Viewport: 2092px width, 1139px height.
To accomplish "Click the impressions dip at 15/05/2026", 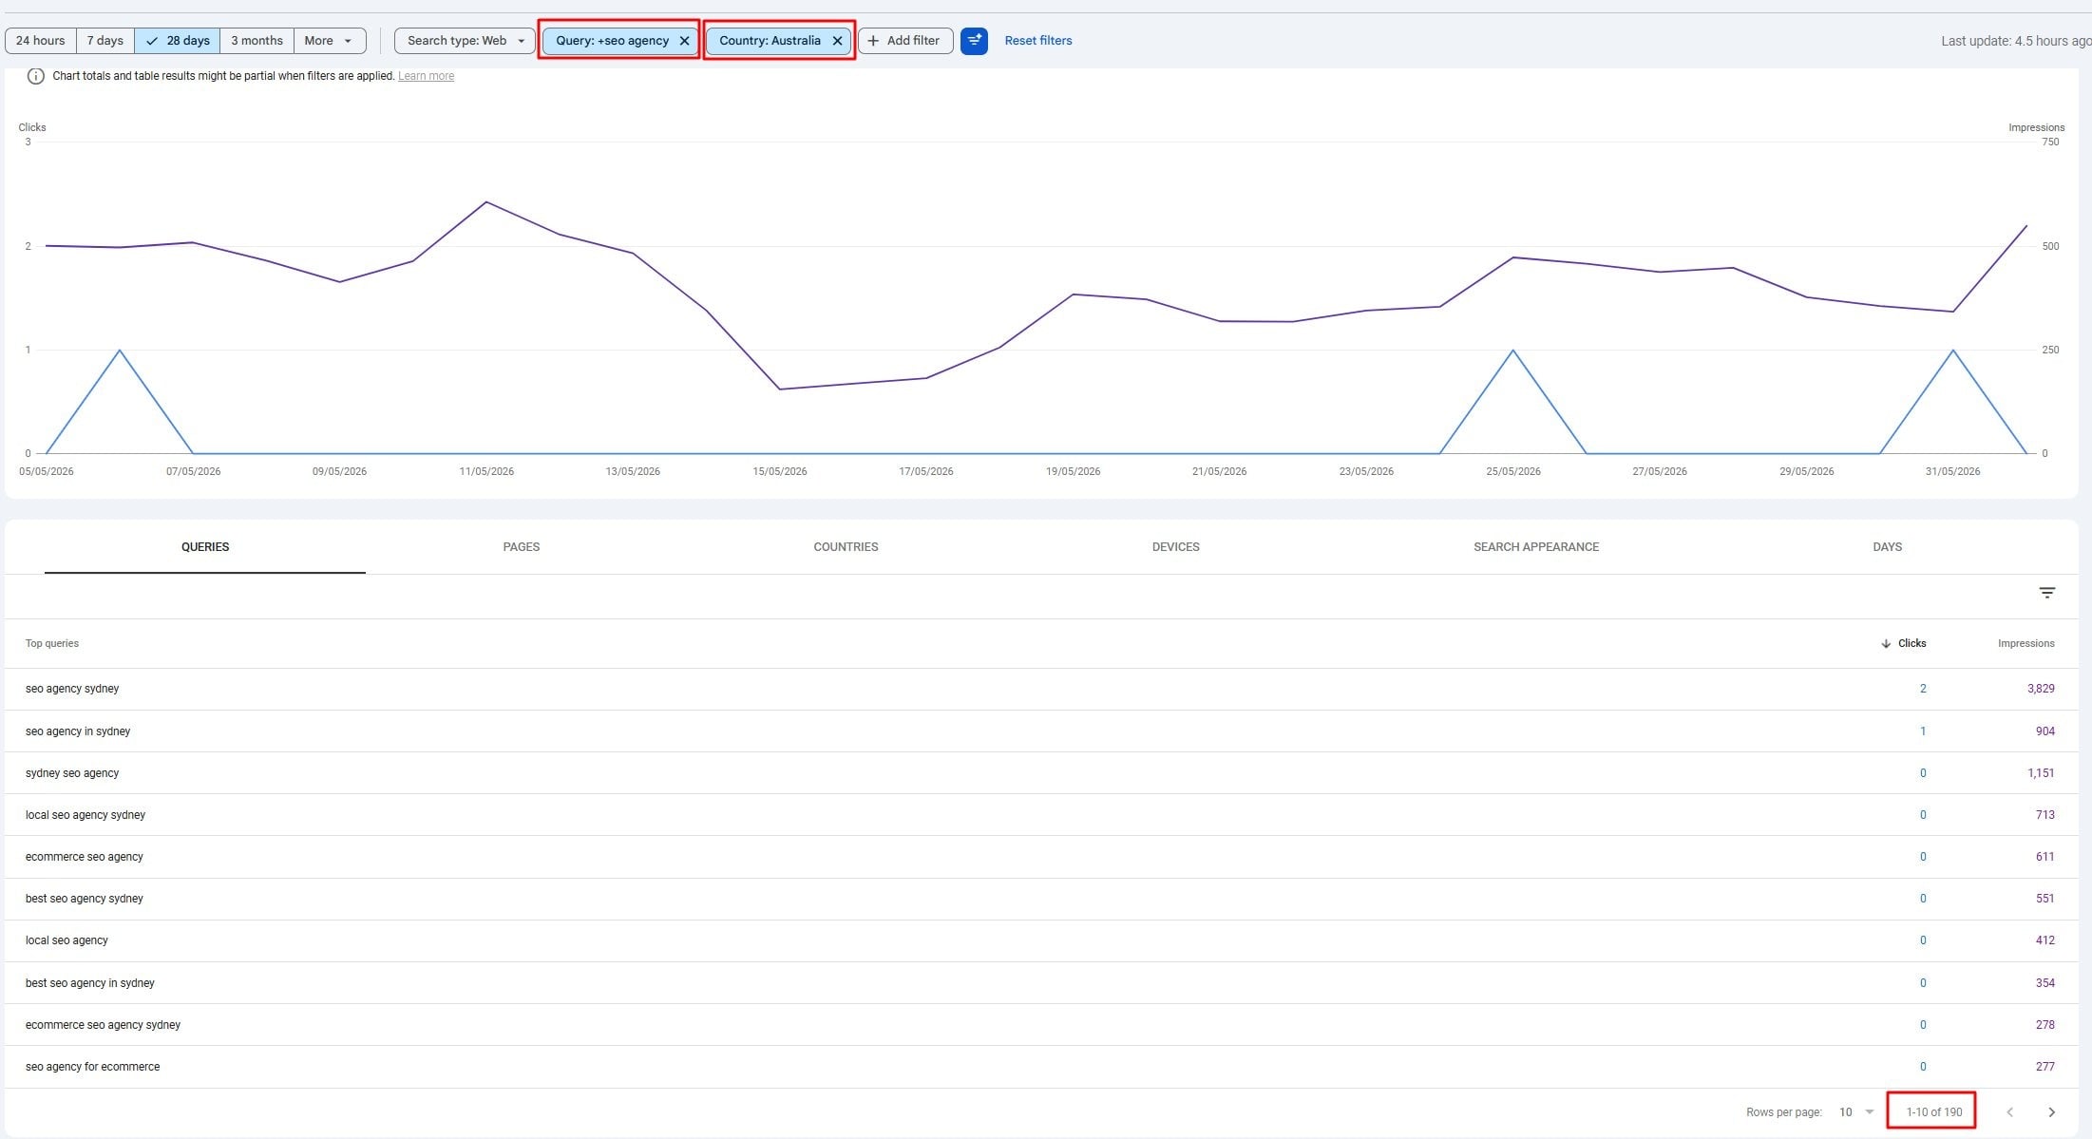I will point(780,389).
